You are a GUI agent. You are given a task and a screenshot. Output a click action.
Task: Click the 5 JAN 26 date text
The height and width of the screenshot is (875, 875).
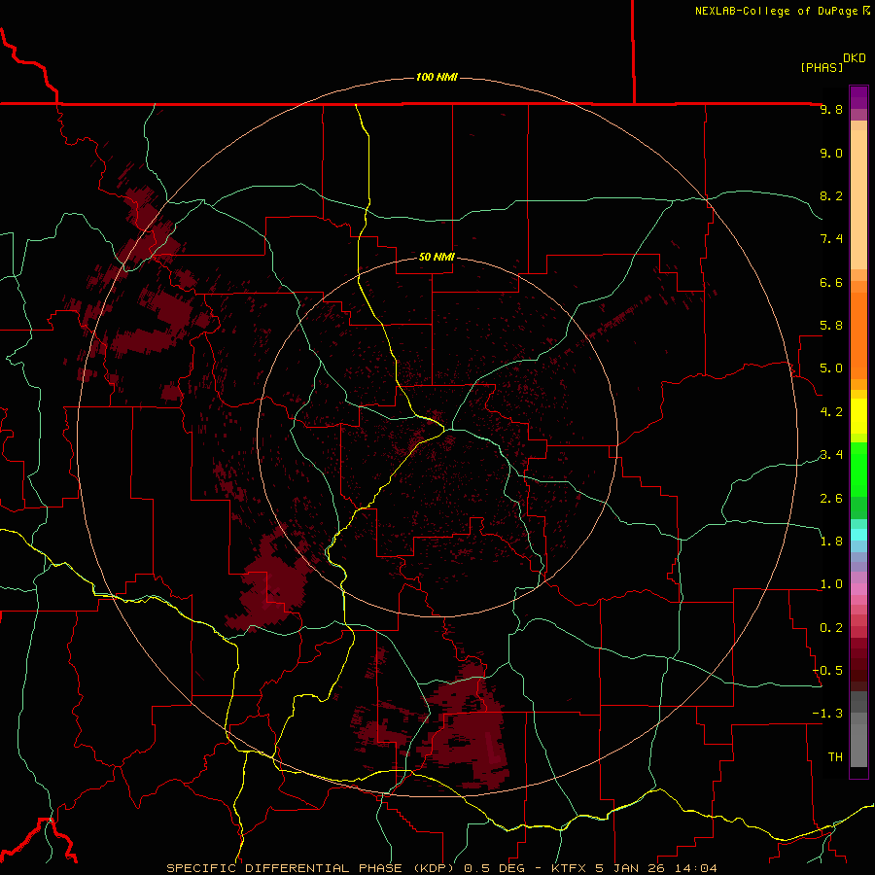pyautogui.click(x=632, y=868)
